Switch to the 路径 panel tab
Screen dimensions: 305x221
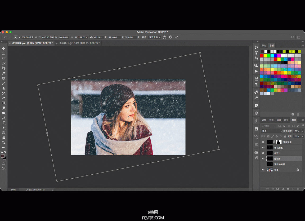click(286, 120)
